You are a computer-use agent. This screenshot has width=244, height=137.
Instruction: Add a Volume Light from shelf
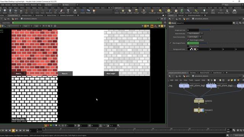pos(152,11)
